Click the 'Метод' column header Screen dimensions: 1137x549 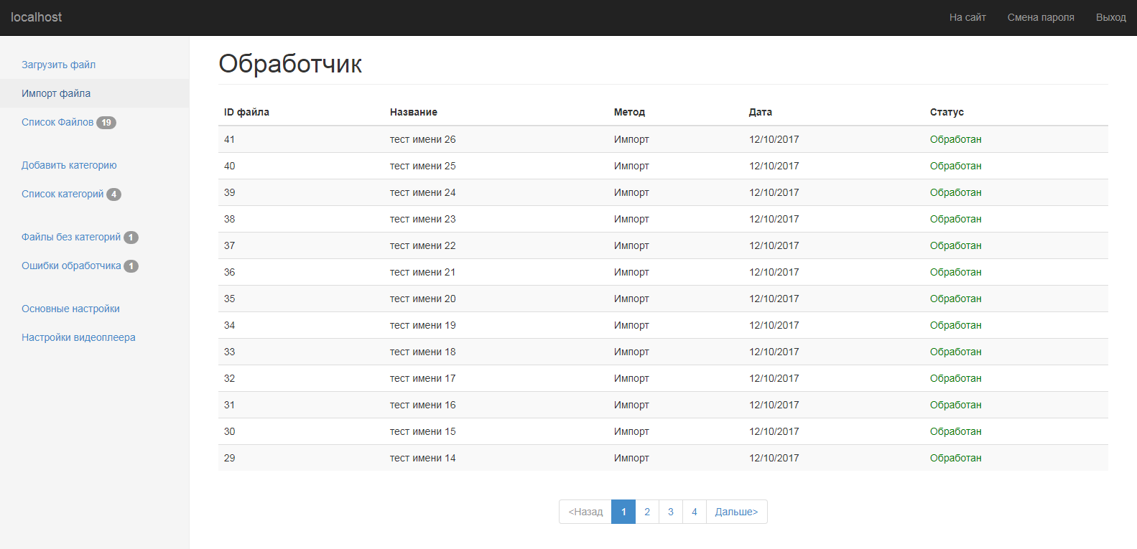(x=629, y=112)
